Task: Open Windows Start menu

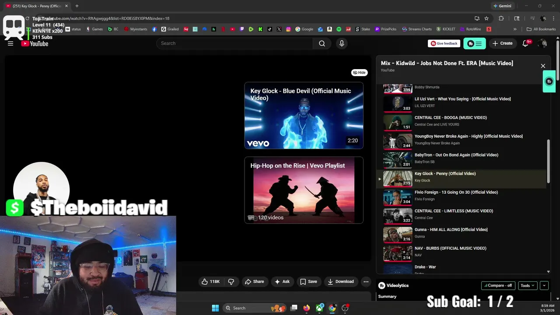Action: [215, 308]
